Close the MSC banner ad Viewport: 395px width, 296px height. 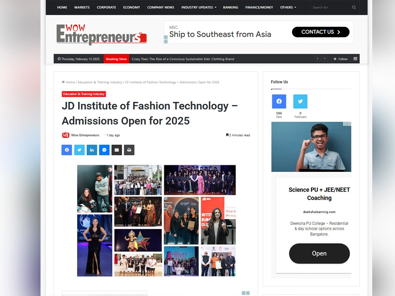pos(165,42)
